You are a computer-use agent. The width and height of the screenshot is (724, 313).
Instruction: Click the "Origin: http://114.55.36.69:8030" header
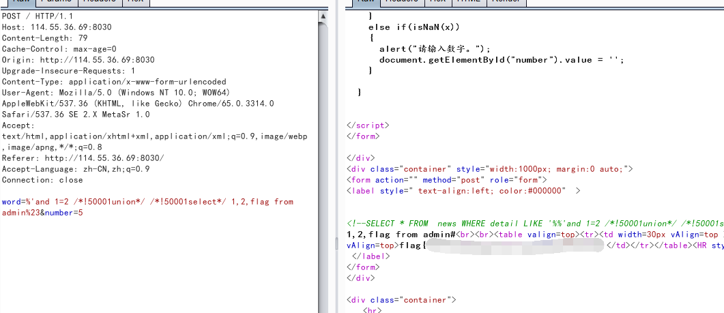point(78,60)
